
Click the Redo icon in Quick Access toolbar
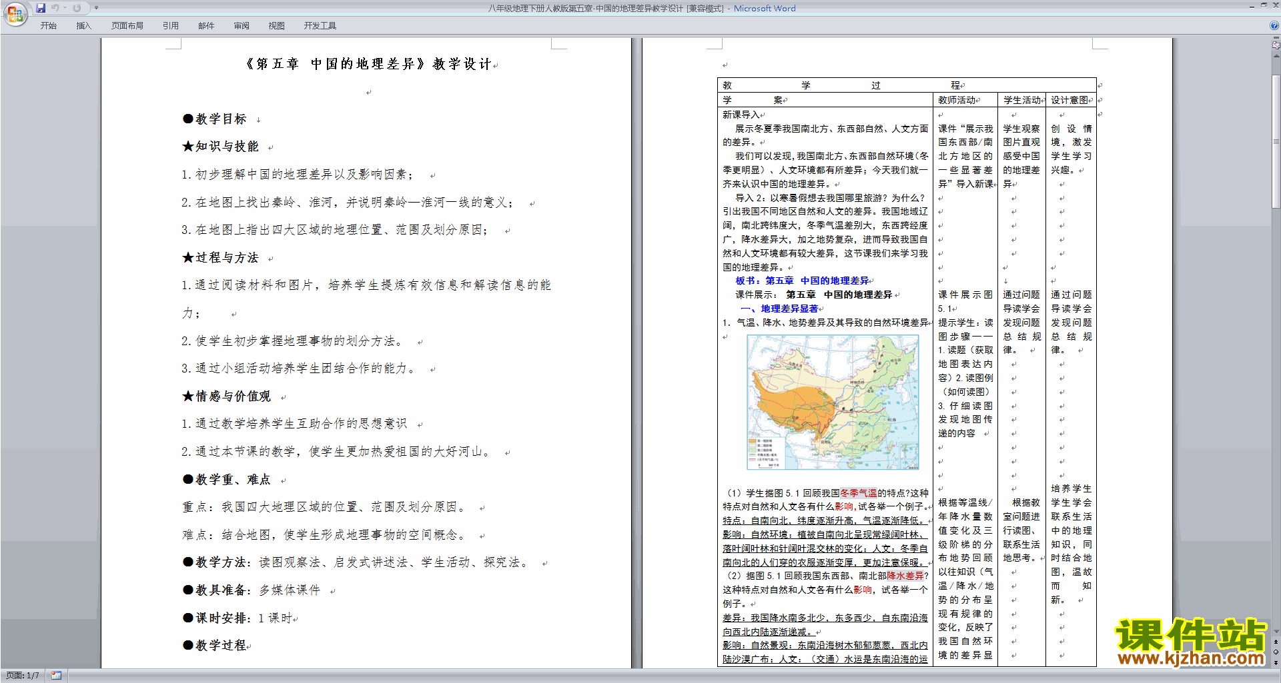pos(77,8)
